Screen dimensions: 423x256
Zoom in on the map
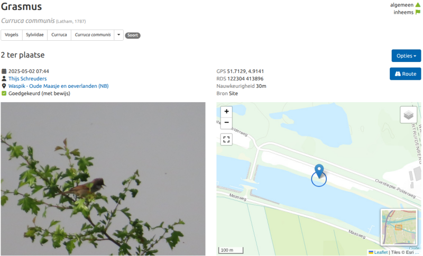pos(226,112)
